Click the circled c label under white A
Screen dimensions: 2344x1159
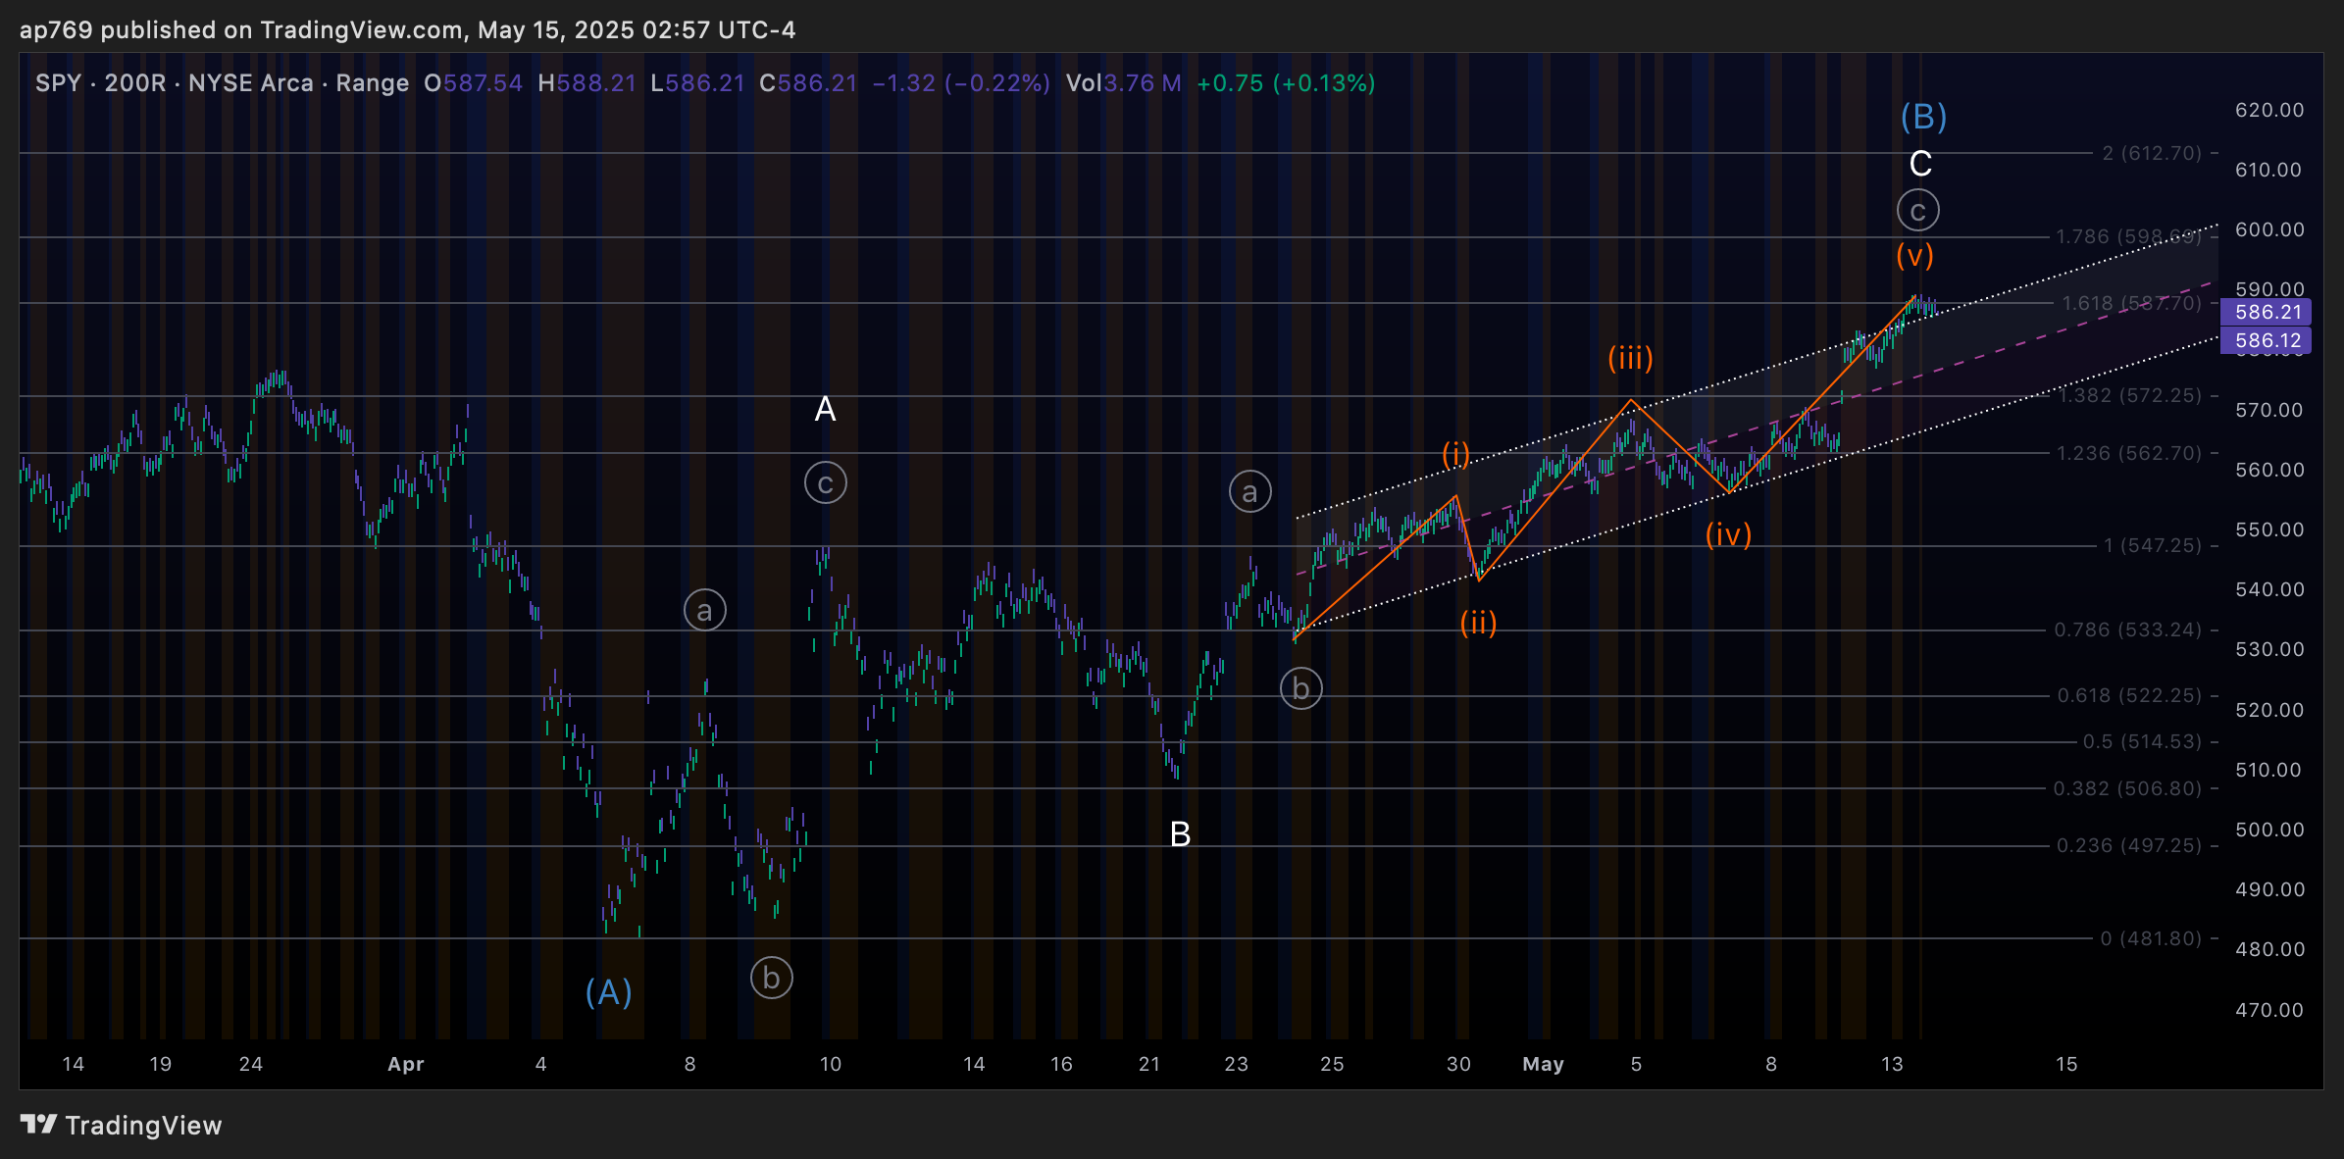pos(826,483)
